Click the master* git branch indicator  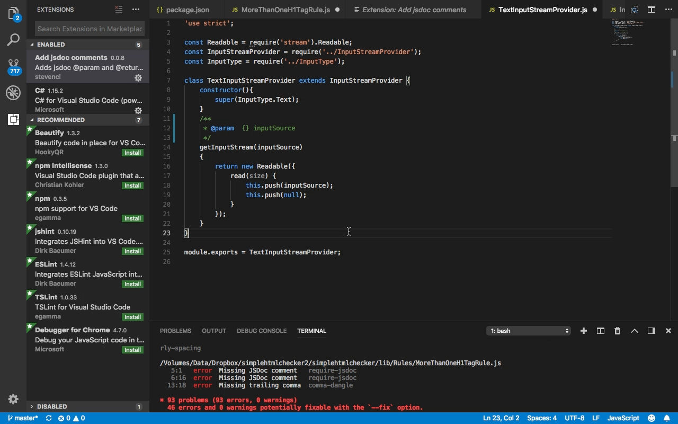(x=22, y=418)
